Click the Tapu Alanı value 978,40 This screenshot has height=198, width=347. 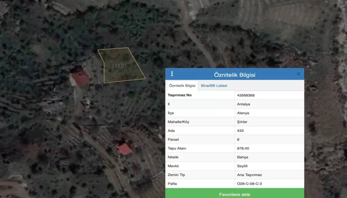243,149
